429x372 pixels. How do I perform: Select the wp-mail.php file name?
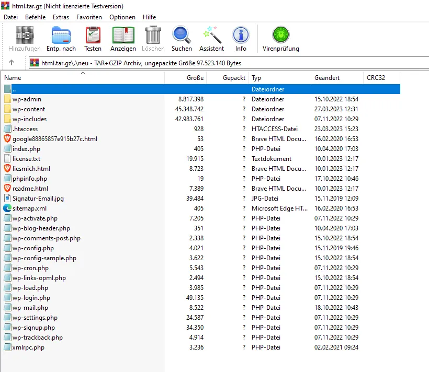[30, 308]
